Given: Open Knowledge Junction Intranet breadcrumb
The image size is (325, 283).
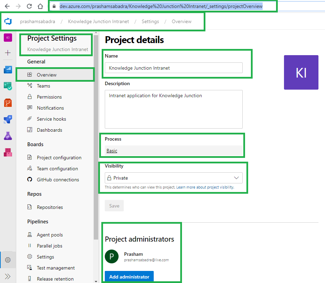Looking at the screenshot, I should [x=99, y=22].
